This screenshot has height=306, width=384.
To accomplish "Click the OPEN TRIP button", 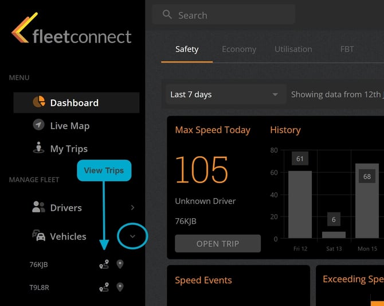I will point(218,243).
